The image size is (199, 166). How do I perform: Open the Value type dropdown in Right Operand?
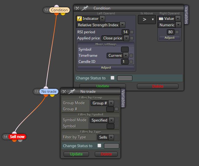click(x=178, y=19)
